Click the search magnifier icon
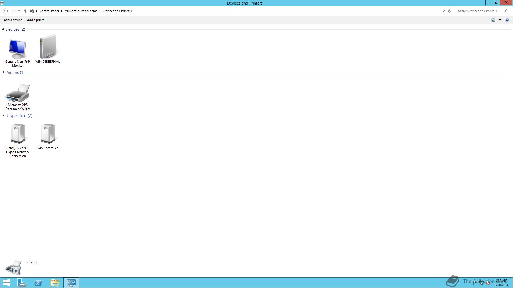The width and height of the screenshot is (513, 288). 506,11
